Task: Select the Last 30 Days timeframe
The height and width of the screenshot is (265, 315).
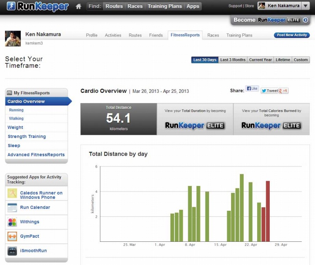Action: point(205,60)
